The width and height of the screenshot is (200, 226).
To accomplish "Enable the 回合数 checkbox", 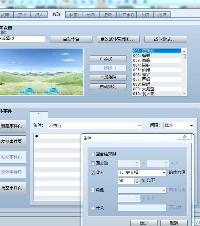I will tap(93, 163).
